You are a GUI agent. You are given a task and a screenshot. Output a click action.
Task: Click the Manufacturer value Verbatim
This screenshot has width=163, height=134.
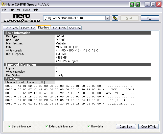[x=61, y=43]
